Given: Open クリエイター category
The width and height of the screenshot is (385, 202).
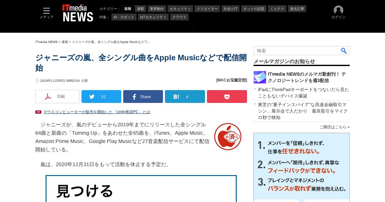Looking at the screenshot, I should [x=207, y=9].
